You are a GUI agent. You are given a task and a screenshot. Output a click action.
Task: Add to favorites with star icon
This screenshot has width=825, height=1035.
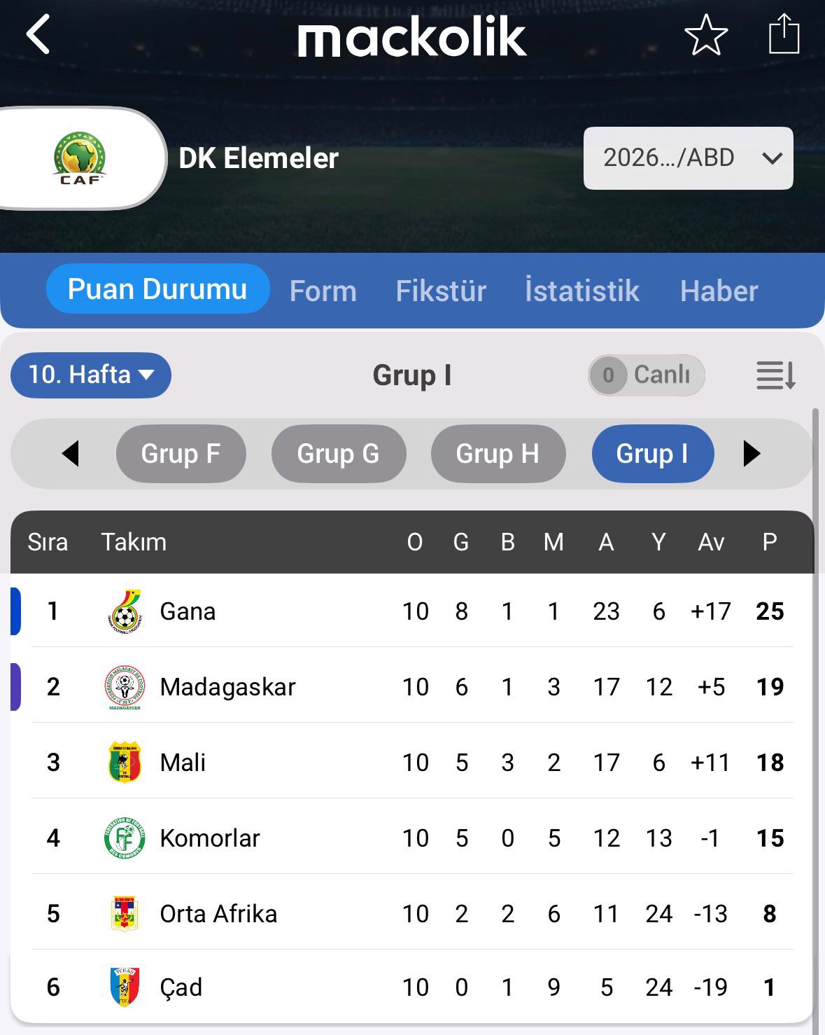706,35
